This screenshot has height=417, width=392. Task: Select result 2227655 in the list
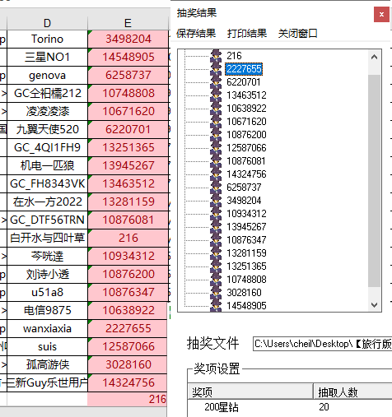tap(244, 69)
